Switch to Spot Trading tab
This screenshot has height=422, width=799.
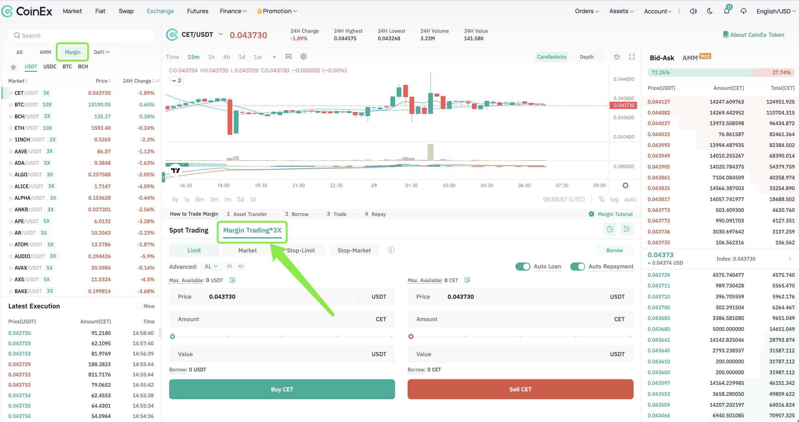point(188,230)
